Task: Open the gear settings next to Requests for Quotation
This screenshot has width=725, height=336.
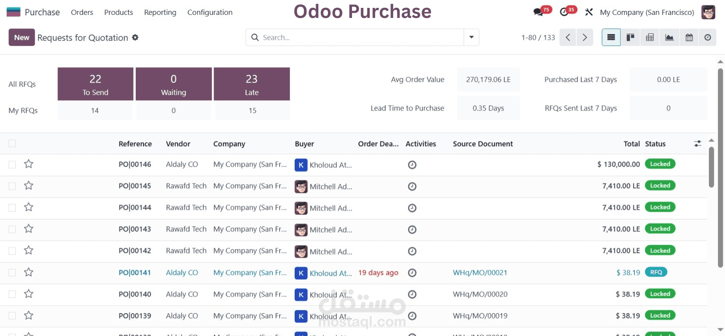Action: (x=135, y=38)
